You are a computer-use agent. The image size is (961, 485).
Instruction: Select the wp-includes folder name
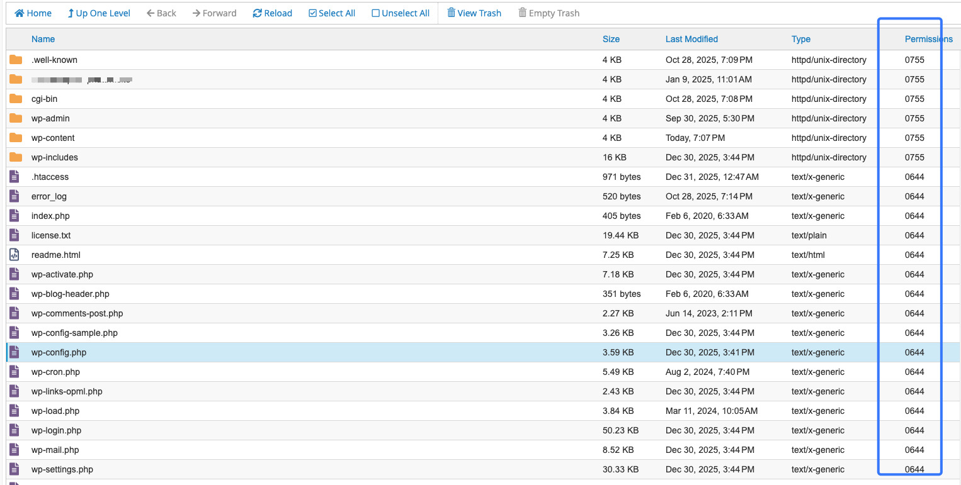[55, 157]
